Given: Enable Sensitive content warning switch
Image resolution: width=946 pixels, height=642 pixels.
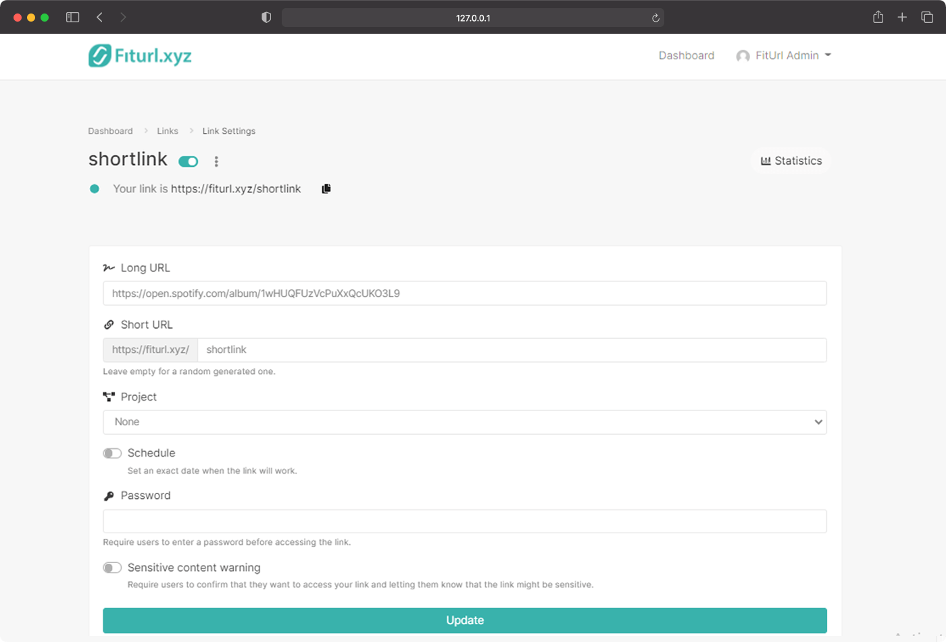Looking at the screenshot, I should click(x=112, y=568).
